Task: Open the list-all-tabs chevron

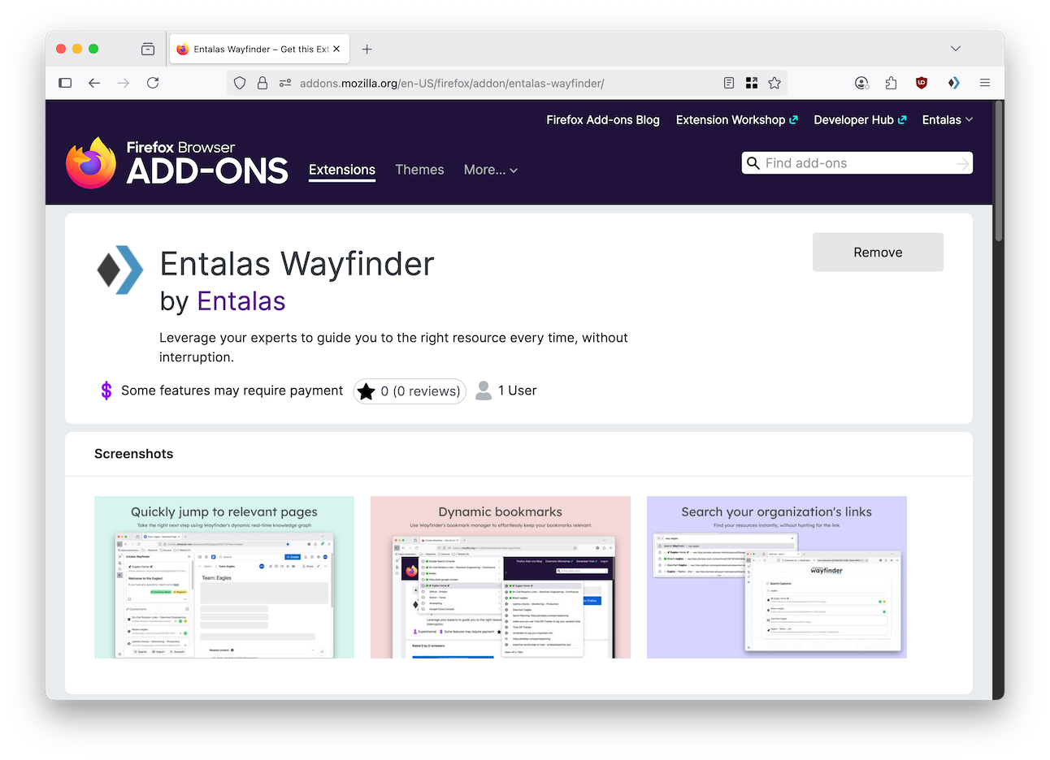Action: [x=956, y=48]
